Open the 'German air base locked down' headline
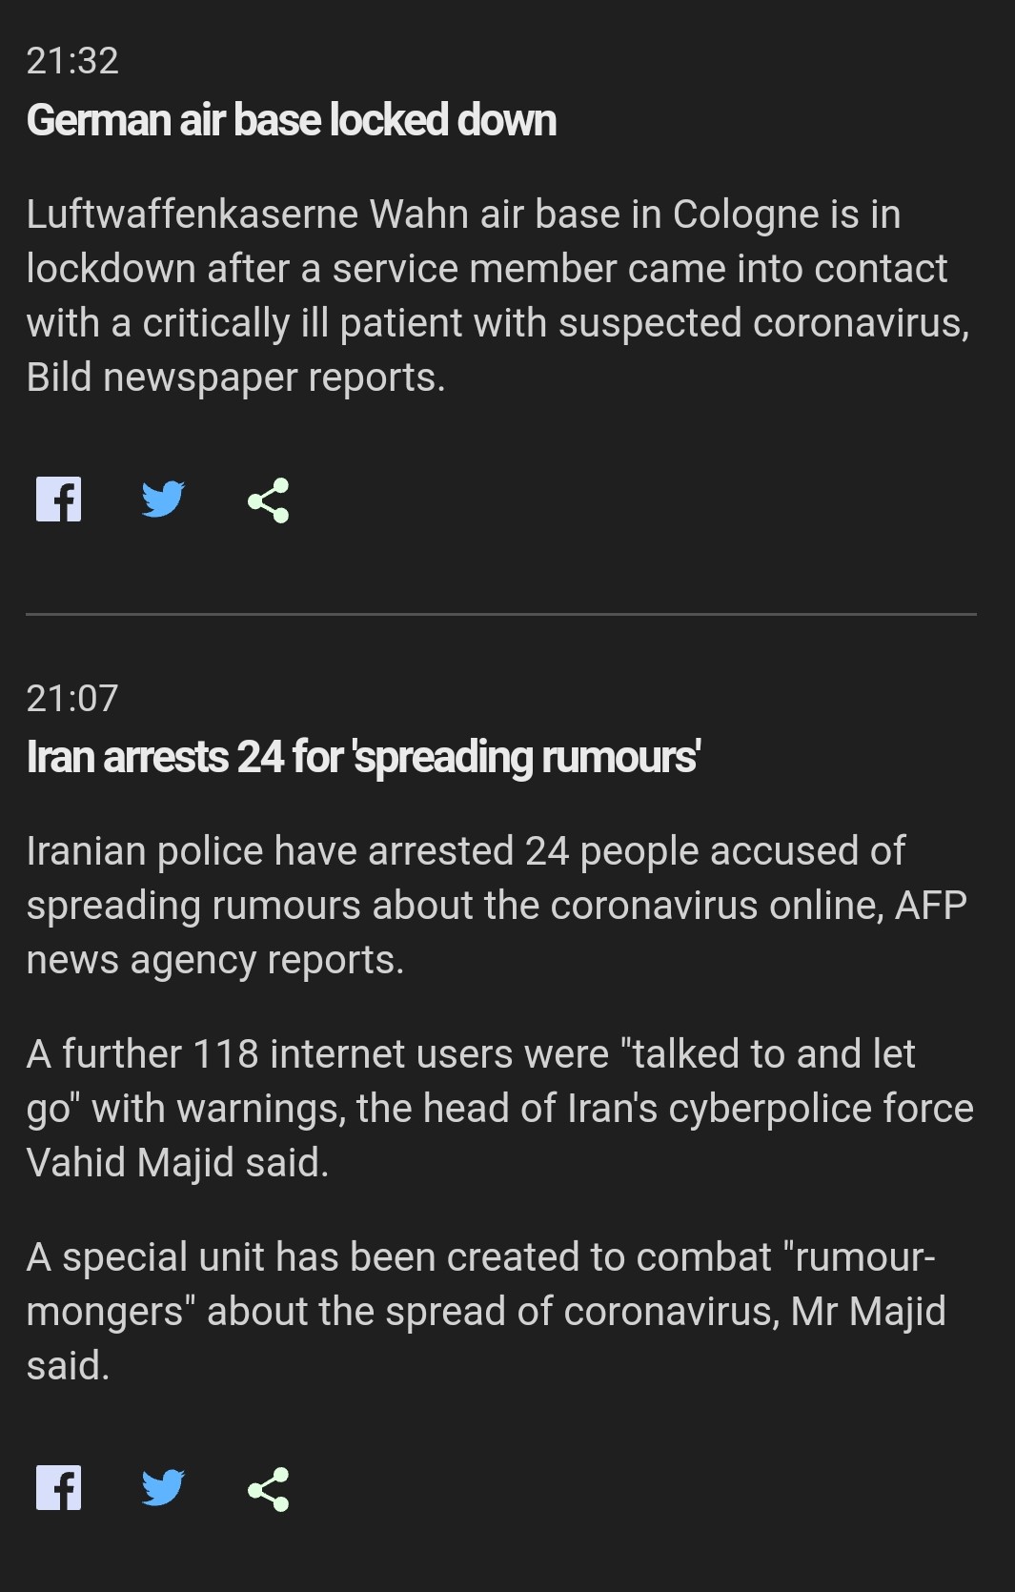The width and height of the screenshot is (1015, 1592). click(x=292, y=120)
